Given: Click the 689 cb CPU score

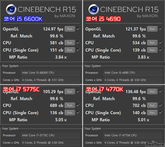Looking at the screenshot, I should pos(57,105).
